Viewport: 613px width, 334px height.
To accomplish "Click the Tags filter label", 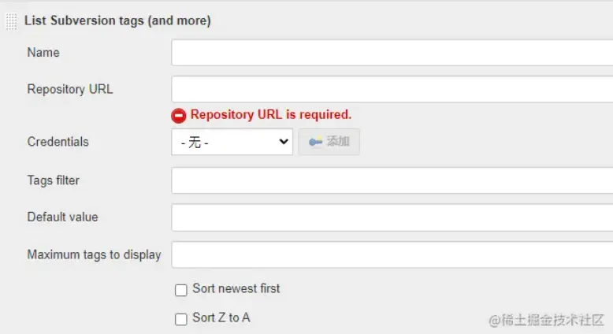I will (x=53, y=180).
